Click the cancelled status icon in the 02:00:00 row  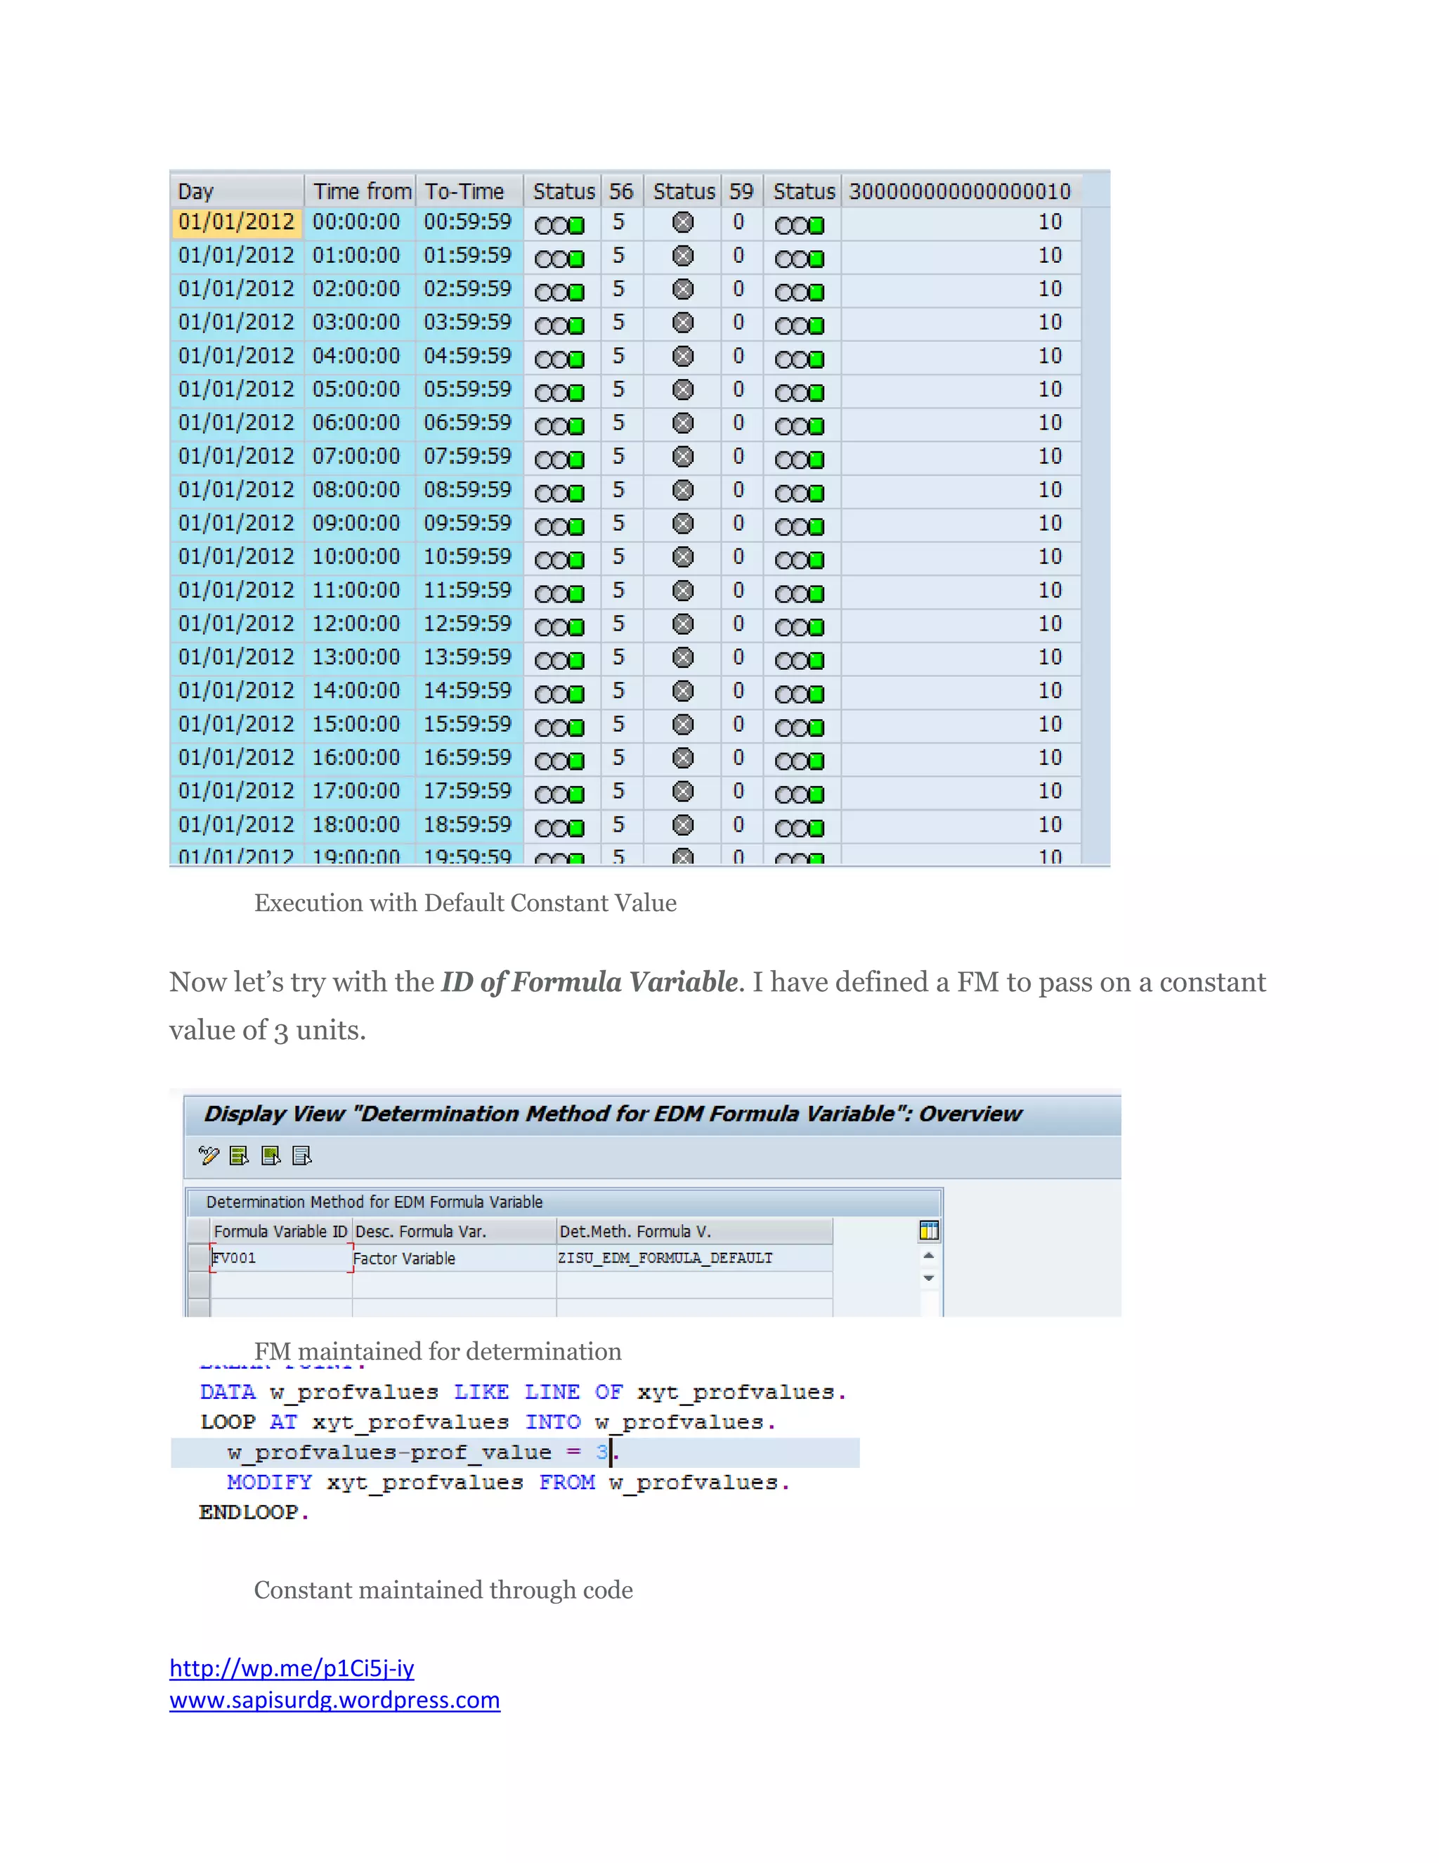(x=683, y=289)
